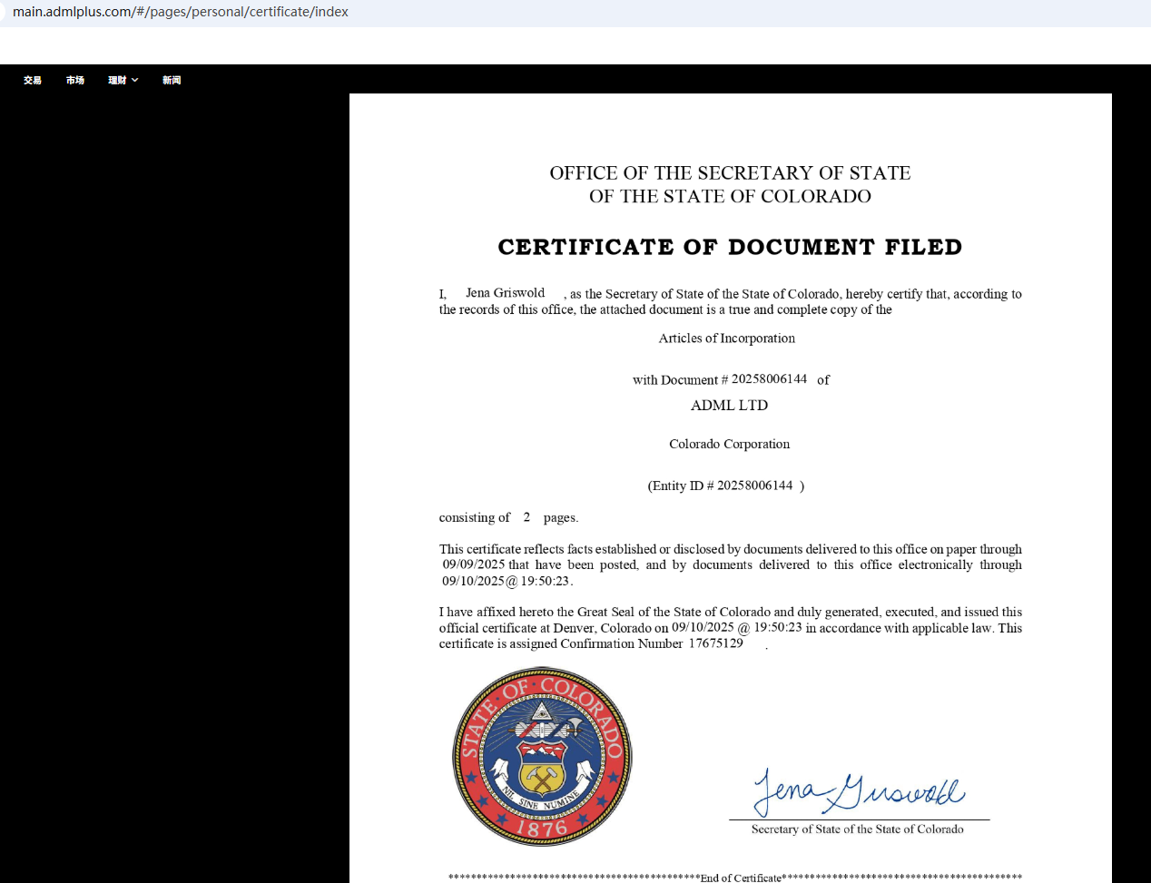Click the 'End of Certificate' footer line
Screen dimensions: 1151x883
[735, 878]
